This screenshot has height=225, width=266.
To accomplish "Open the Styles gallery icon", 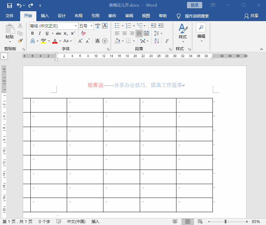I will pos(183,28).
